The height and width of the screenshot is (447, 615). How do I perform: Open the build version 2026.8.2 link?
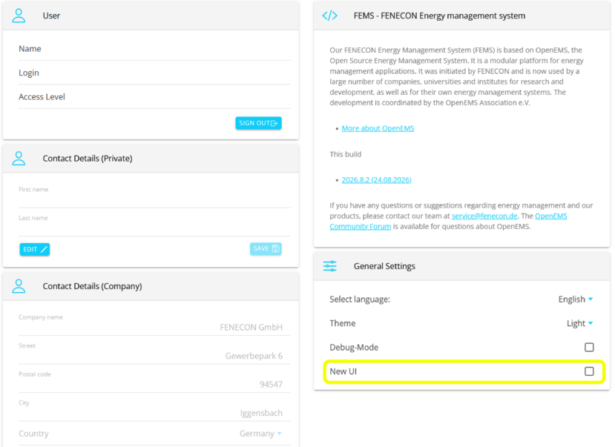tap(377, 180)
